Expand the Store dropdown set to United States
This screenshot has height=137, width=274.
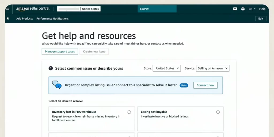point(166,68)
